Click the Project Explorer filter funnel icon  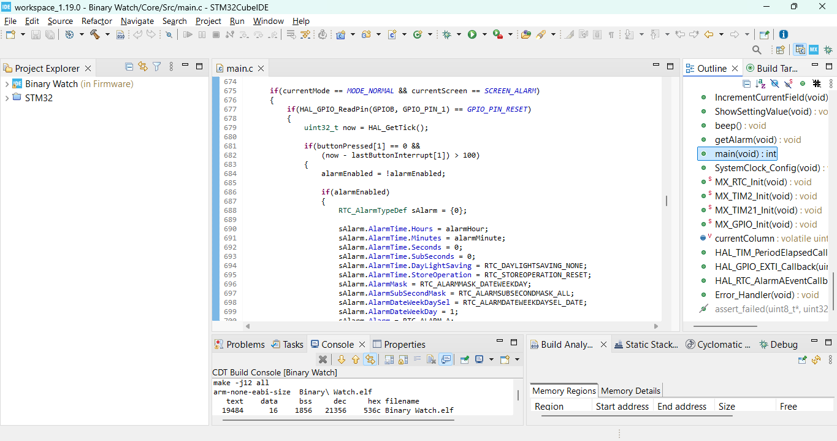coord(157,66)
